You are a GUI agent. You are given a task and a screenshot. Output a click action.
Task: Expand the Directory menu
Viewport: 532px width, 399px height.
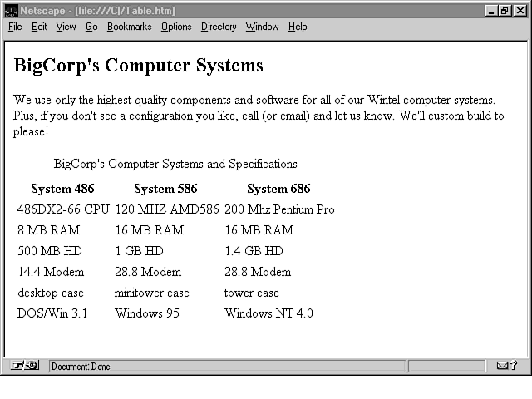[x=219, y=27]
